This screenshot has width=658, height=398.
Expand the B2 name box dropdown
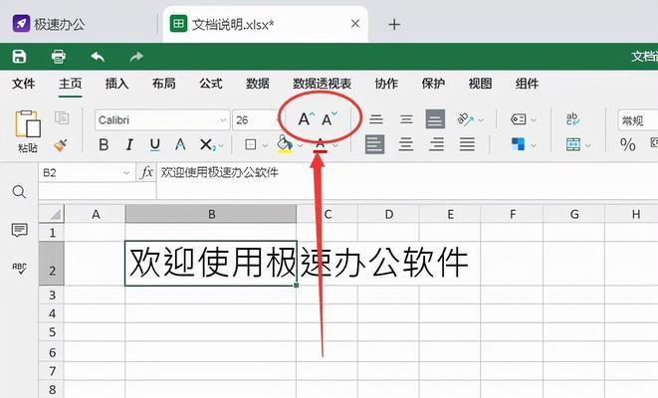(x=125, y=172)
